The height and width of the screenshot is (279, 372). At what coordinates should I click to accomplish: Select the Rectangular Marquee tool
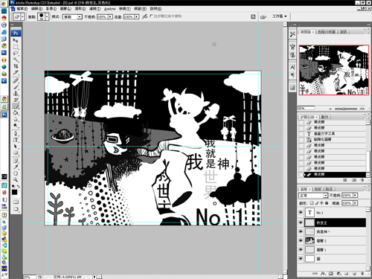[x=16, y=47]
